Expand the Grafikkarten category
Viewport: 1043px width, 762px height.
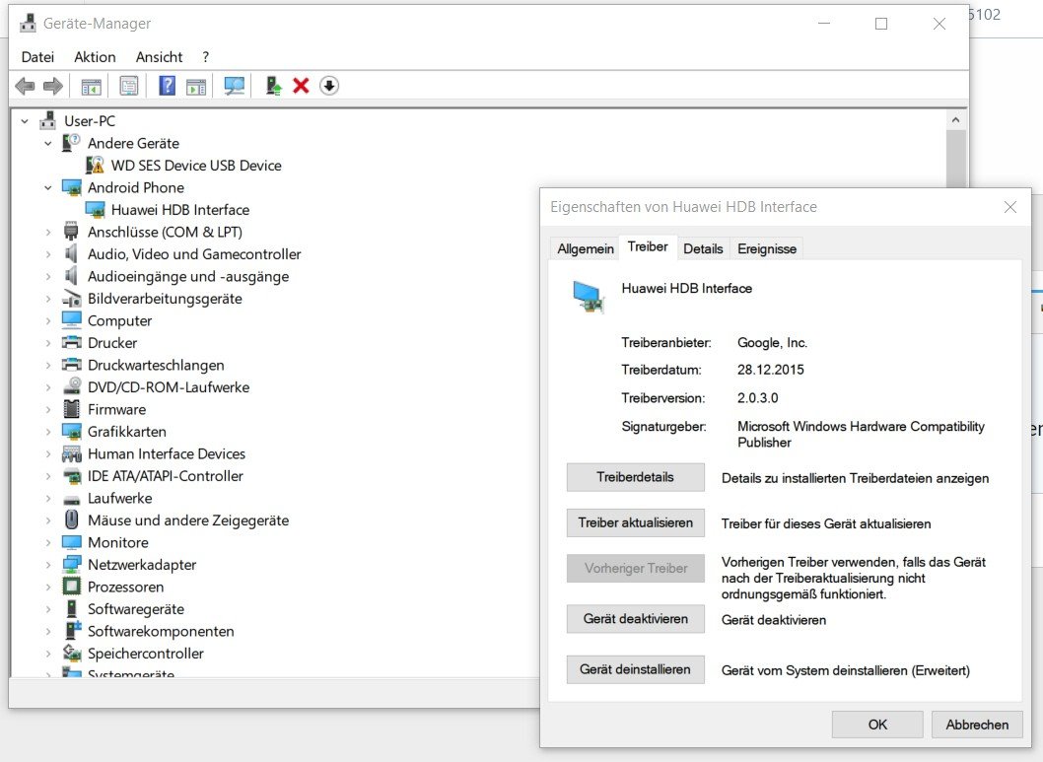coord(47,432)
